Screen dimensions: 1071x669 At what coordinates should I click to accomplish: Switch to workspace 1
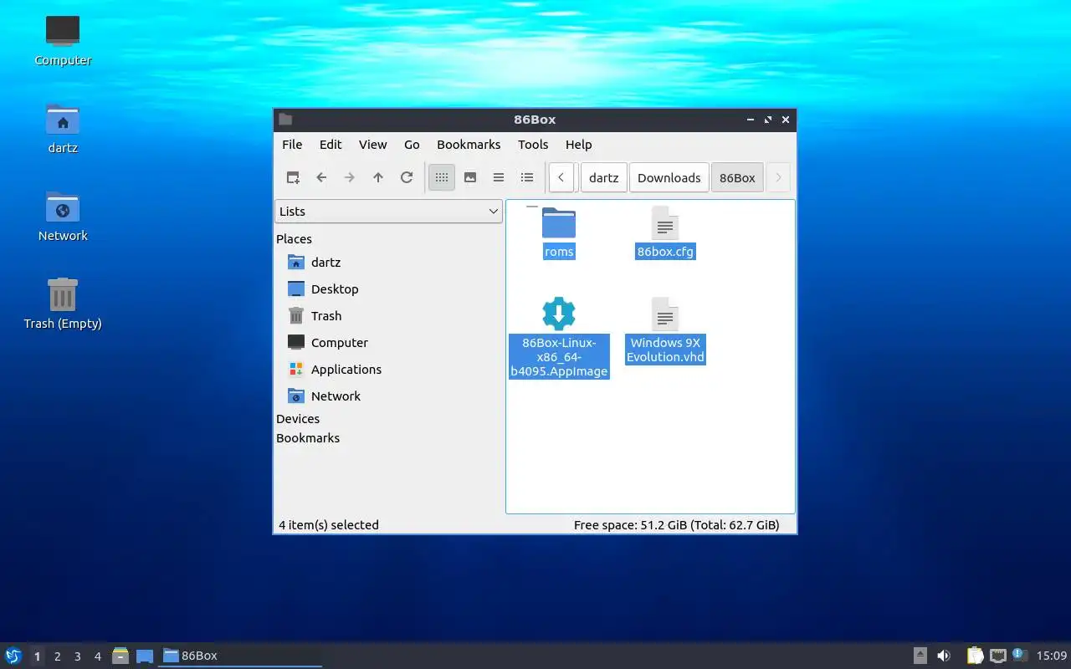point(37,656)
